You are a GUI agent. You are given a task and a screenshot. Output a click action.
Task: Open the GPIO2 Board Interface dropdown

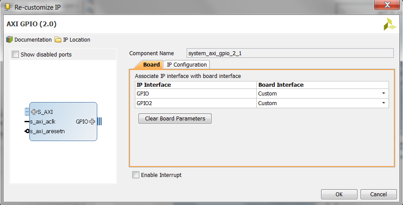click(383, 103)
